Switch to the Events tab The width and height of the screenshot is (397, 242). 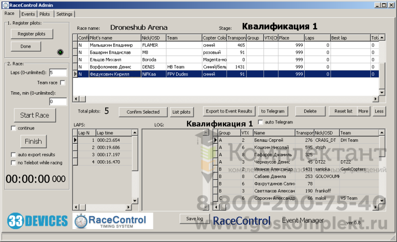[x=28, y=14]
